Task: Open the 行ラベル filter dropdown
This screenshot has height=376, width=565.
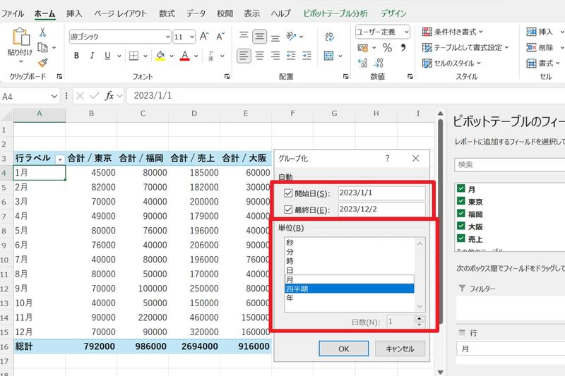Action: coord(60,159)
